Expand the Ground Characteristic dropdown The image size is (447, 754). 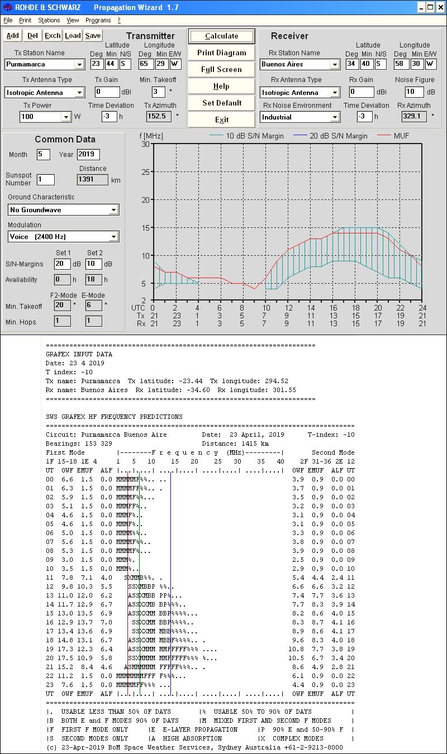coord(113,210)
